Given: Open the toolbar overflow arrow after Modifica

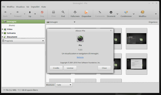Looking at the screenshot, I should pos(156,14).
